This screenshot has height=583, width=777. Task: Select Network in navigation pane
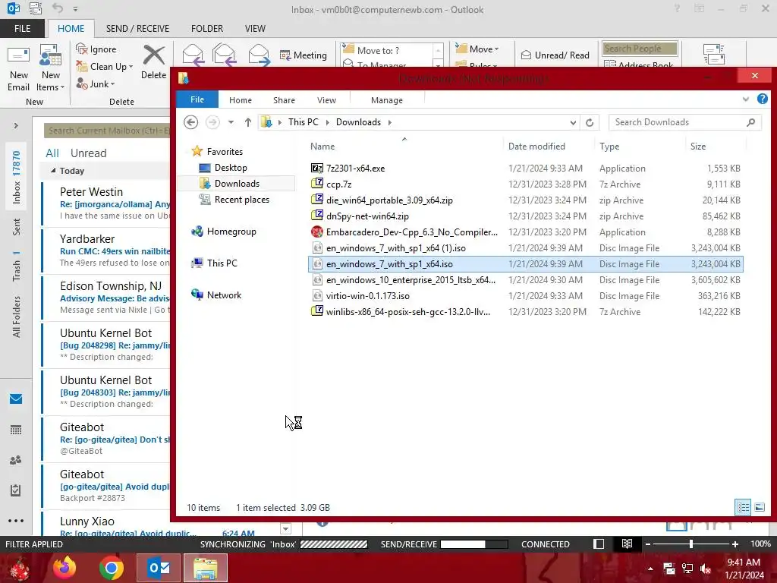(224, 295)
